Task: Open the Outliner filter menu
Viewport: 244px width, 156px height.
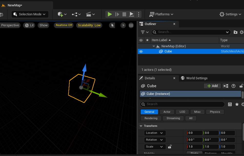Action: coord(145,32)
